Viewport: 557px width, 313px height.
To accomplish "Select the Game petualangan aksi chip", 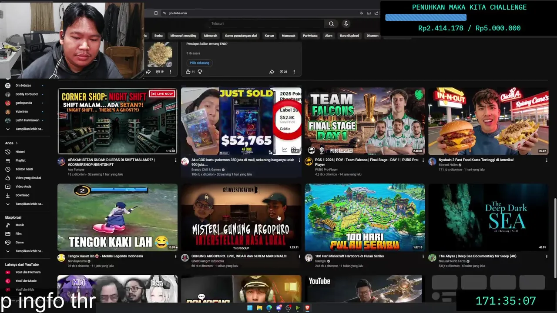I will [241, 36].
